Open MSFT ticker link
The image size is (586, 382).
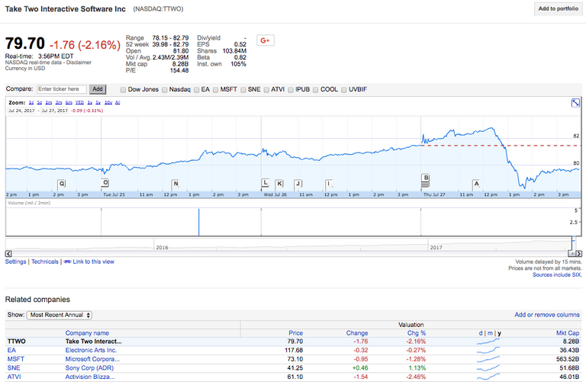16,359
